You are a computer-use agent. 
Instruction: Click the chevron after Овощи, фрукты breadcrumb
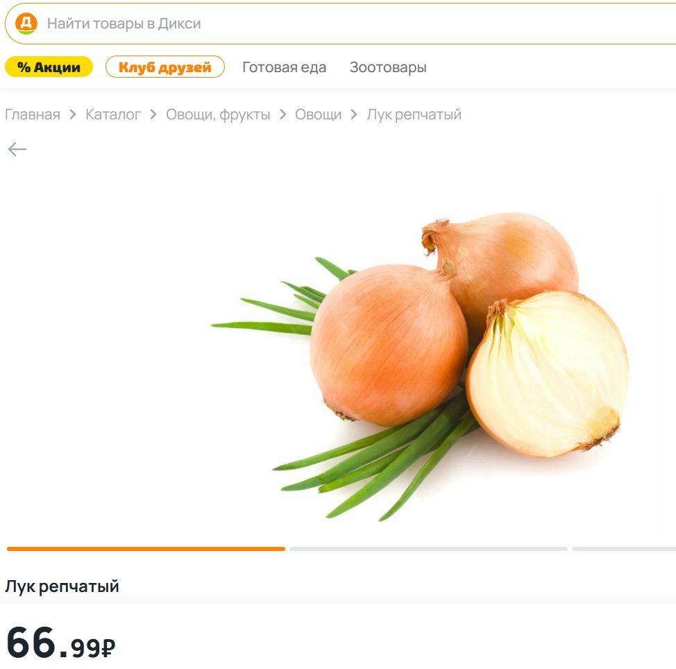(282, 115)
